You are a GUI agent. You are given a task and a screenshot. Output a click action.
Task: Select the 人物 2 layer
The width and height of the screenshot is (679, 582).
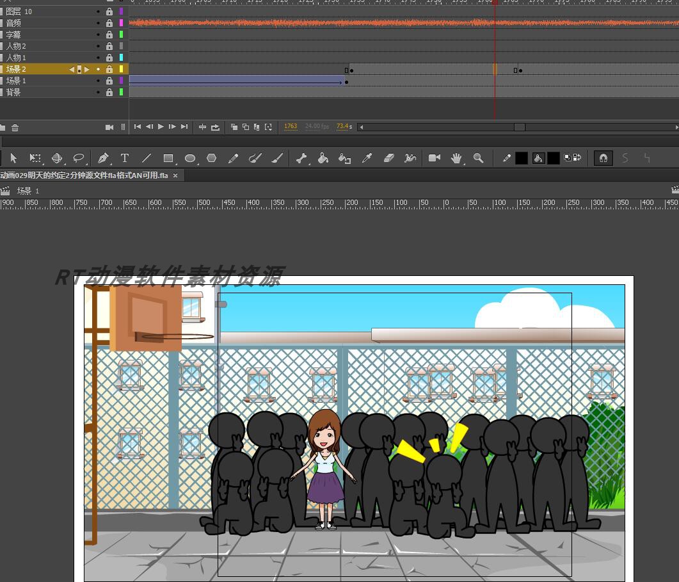point(16,46)
